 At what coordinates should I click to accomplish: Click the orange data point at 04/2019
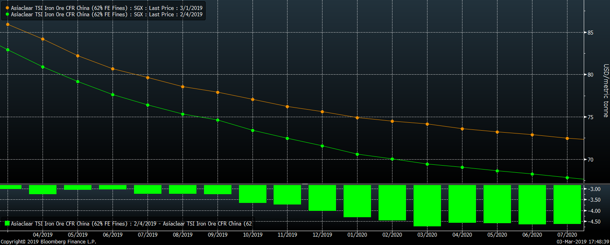(43, 39)
